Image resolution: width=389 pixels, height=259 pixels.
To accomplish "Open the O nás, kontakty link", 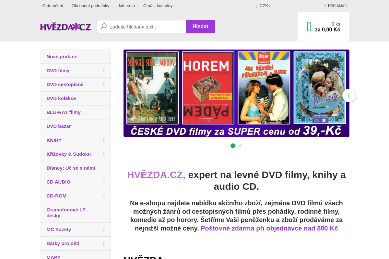I will (x=159, y=6).
